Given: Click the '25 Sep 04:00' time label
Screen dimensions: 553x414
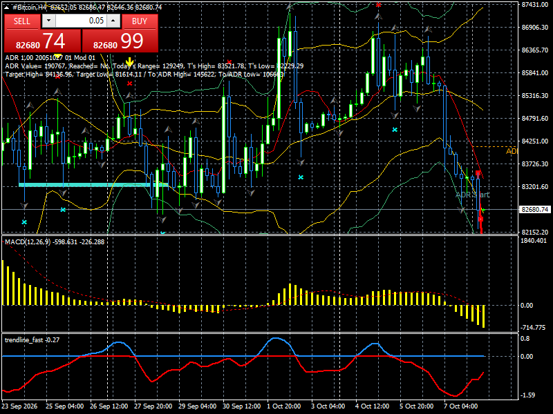Looking at the screenshot, I should [65, 406].
